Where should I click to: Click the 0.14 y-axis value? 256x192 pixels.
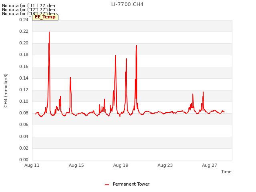(x=24, y=78)
